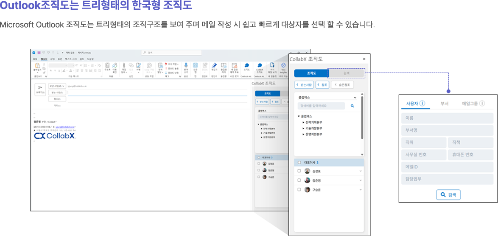Click the organization tree vertical scrollbar
The image size is (498, 236).
pyautogui.click(x=362, y=118)
